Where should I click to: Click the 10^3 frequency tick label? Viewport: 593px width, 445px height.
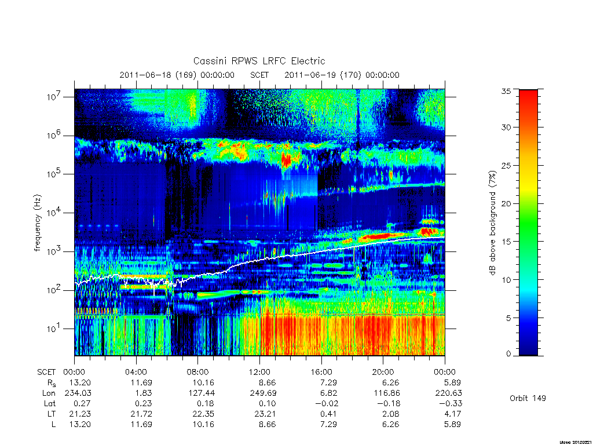tap(54, 251)
